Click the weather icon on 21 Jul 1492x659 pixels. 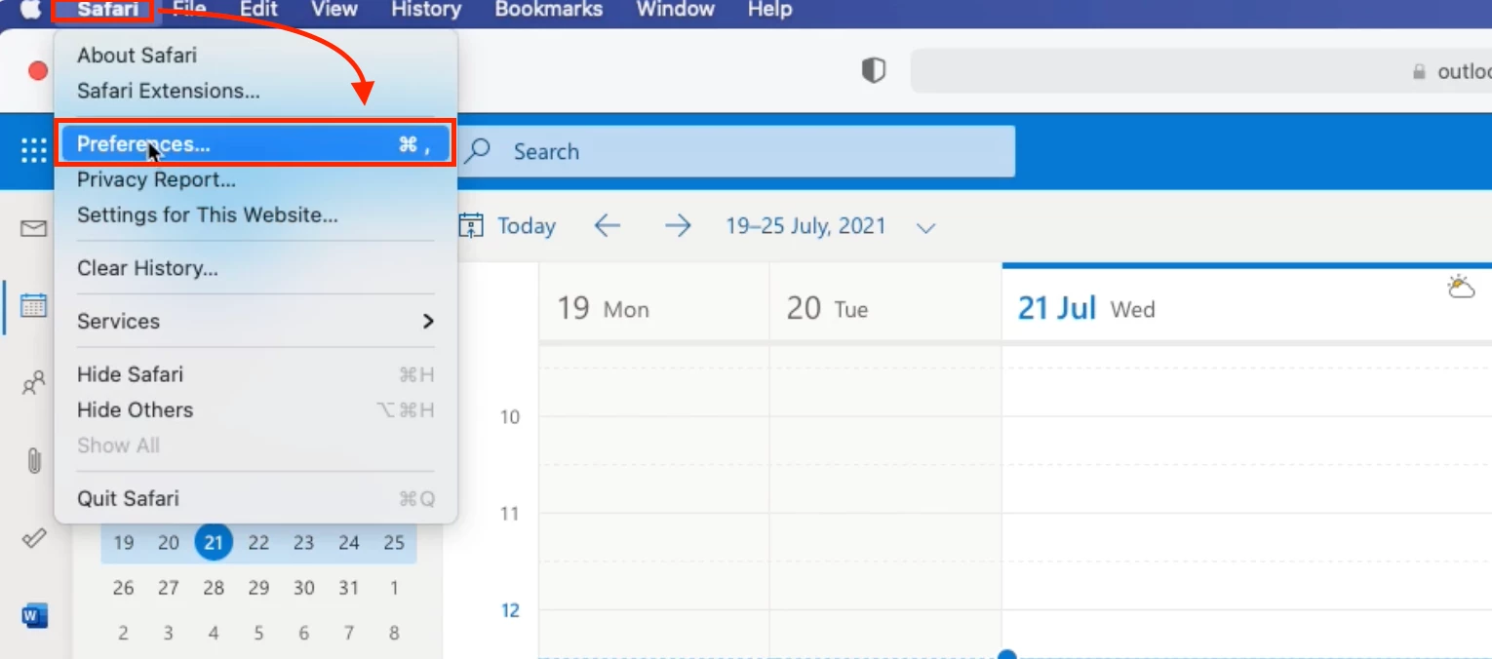coord(1461,287)
